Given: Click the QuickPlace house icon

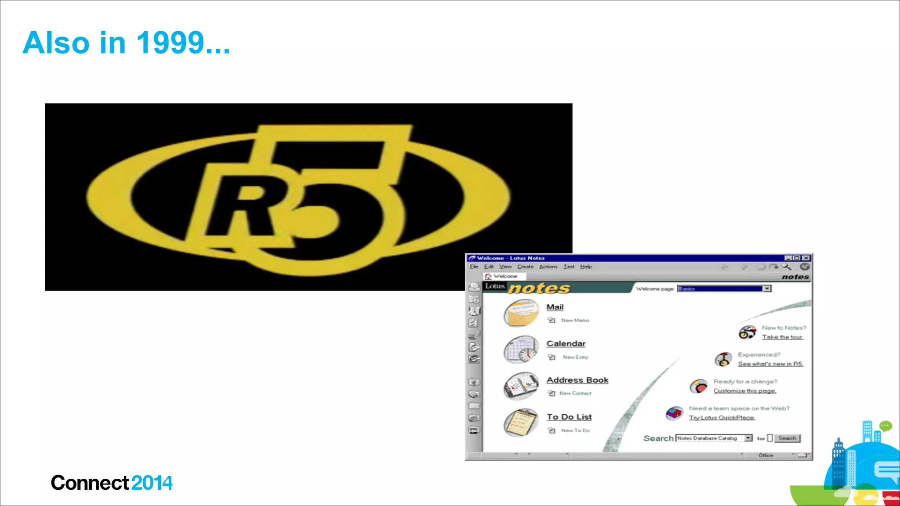Looking at the screenshot, I should [x=674, y=413].
